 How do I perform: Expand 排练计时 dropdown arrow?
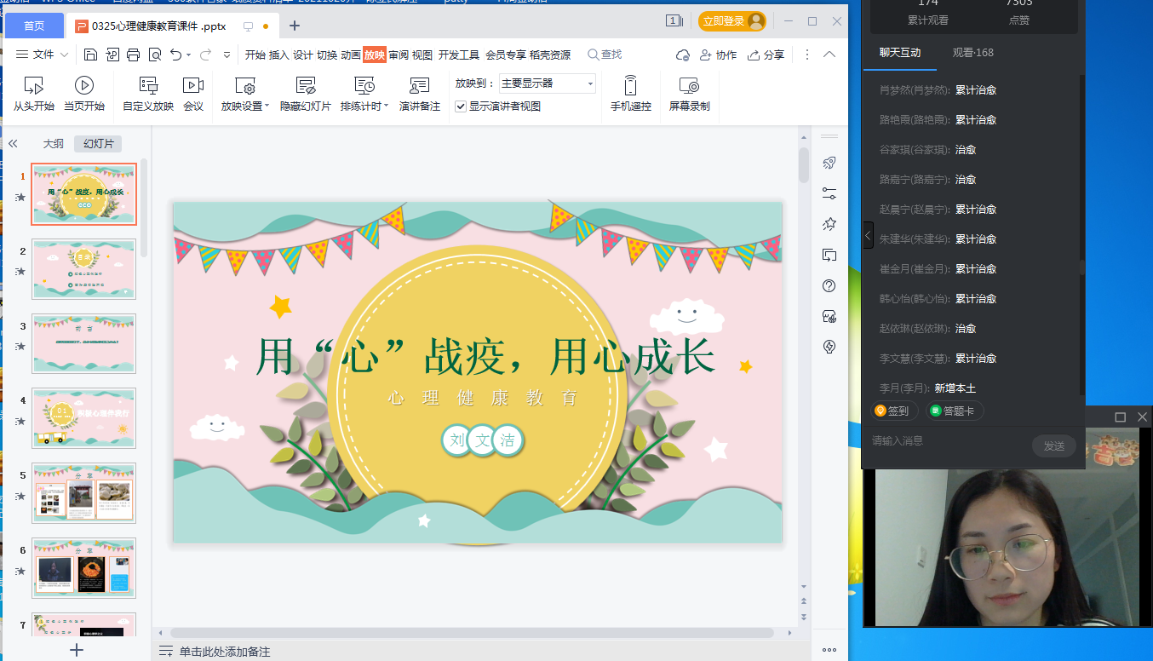386,106
